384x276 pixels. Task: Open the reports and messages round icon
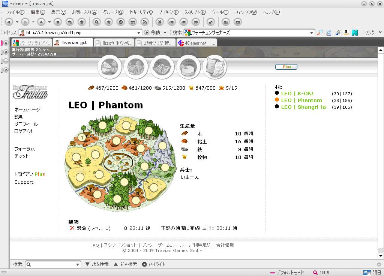click(215, 67)
